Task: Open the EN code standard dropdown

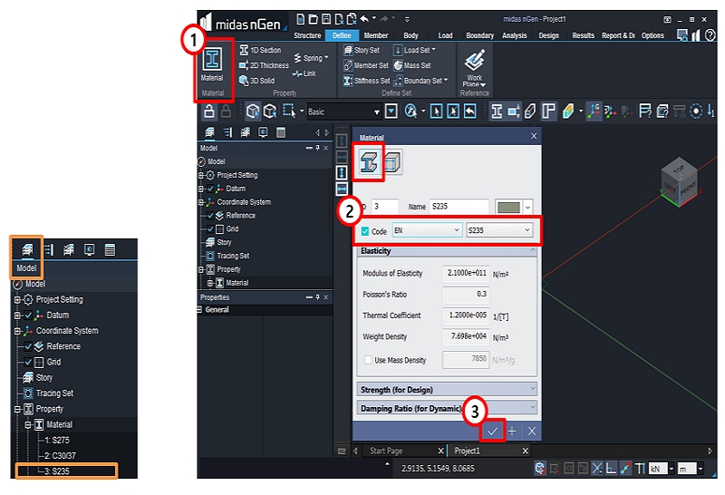Action: click(x=426, y=231)
